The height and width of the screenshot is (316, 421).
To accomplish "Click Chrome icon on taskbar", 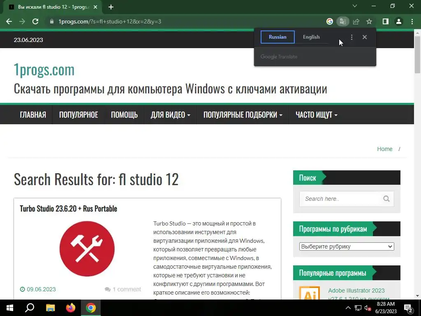I will [91, 308].
